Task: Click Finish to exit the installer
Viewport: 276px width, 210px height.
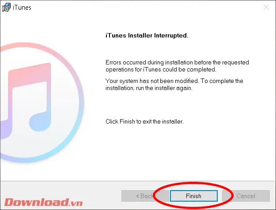Action: pyautogui.click(x=193, y=196)
